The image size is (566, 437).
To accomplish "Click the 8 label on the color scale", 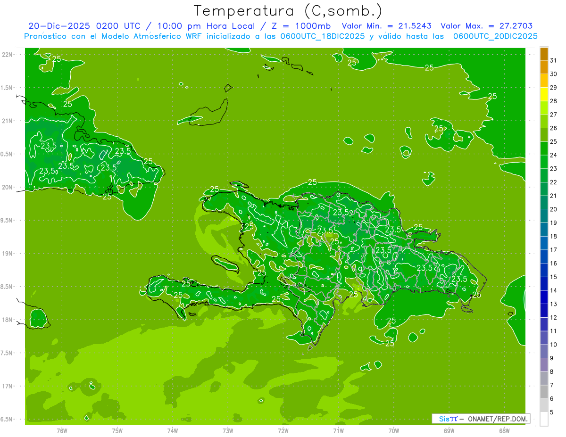I will (552, 372).
